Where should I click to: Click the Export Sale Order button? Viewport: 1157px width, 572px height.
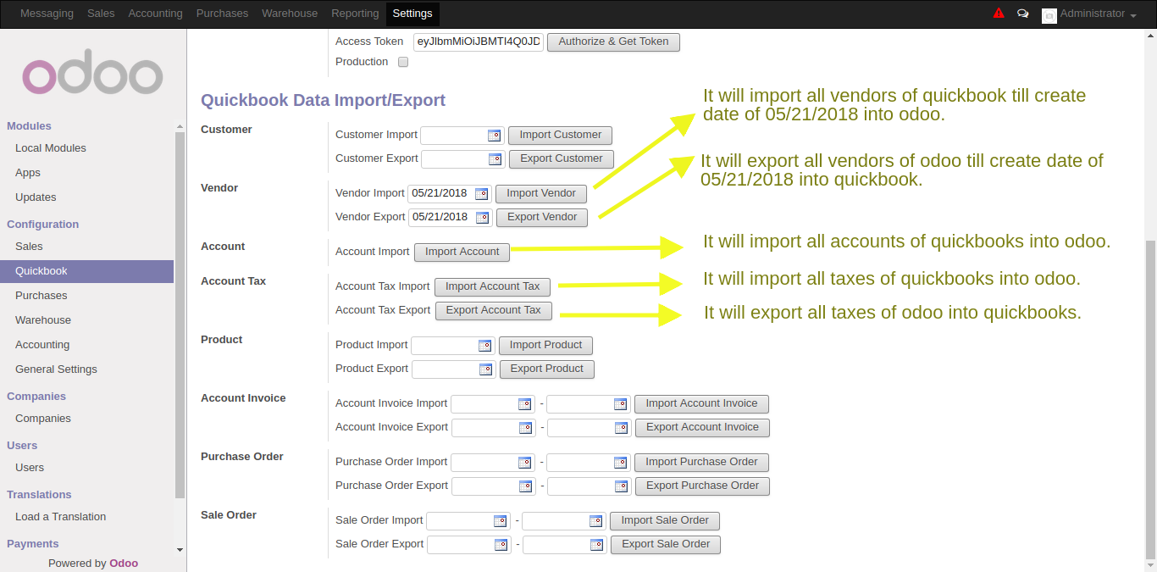point(666,545)
